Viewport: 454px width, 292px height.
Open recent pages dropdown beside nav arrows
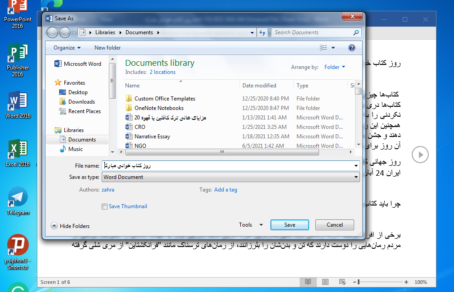click(x=74, y=33)
